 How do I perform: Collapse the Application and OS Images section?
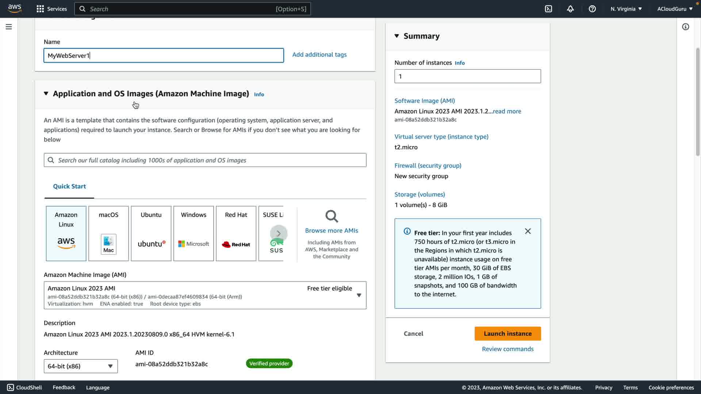[x=46, y=94]
